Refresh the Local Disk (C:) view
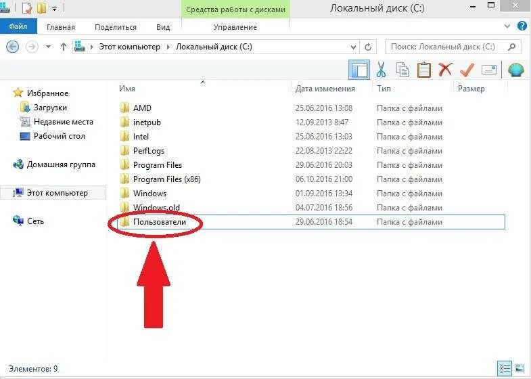The height and width of the screenshot is (379, 531). tap(368, 47)
